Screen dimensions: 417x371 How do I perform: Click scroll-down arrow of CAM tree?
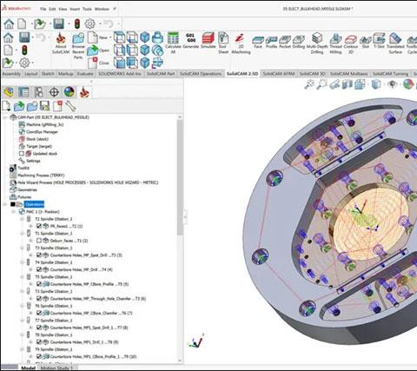(x=180, y=361)
